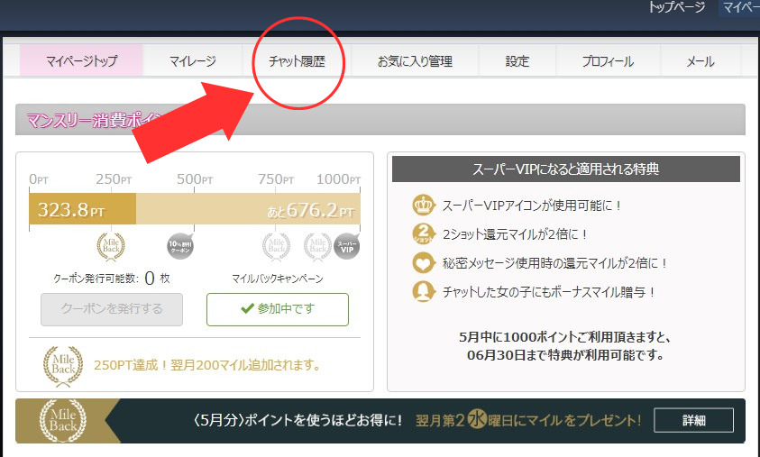Click the Mile Back emblem beside 250PT達成 message

pyautogui.click(x=62, y=365)
